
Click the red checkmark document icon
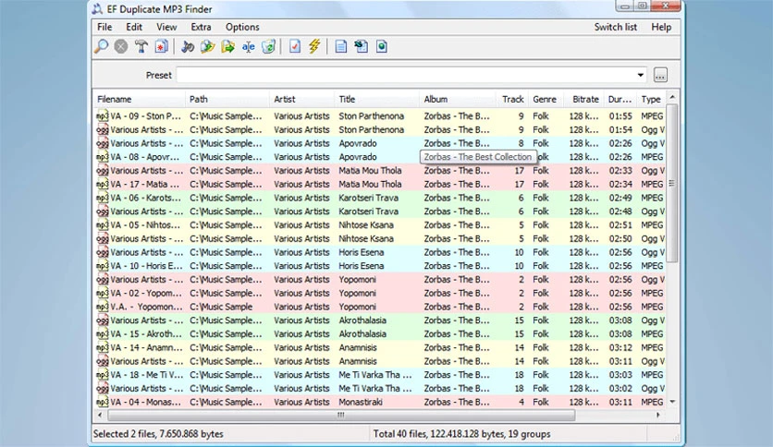click(294, 47)
